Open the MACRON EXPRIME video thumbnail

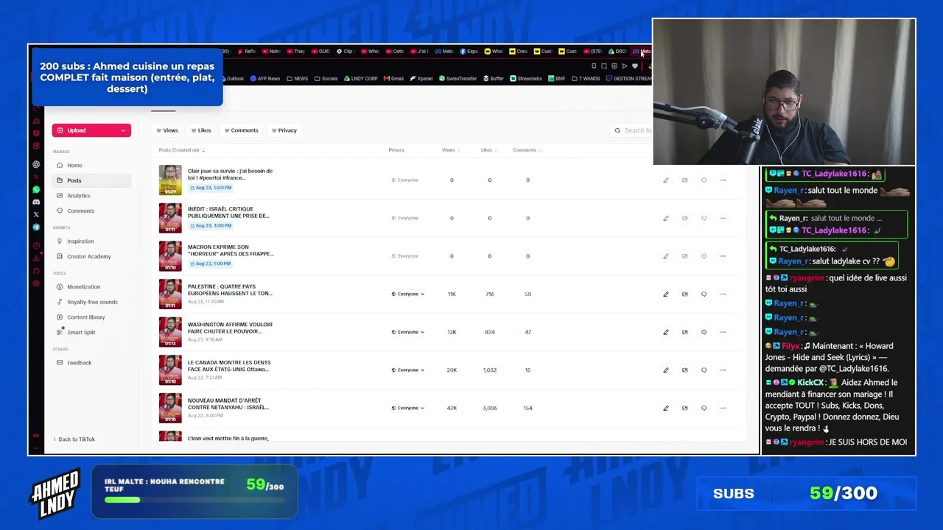tap(170, 256)
